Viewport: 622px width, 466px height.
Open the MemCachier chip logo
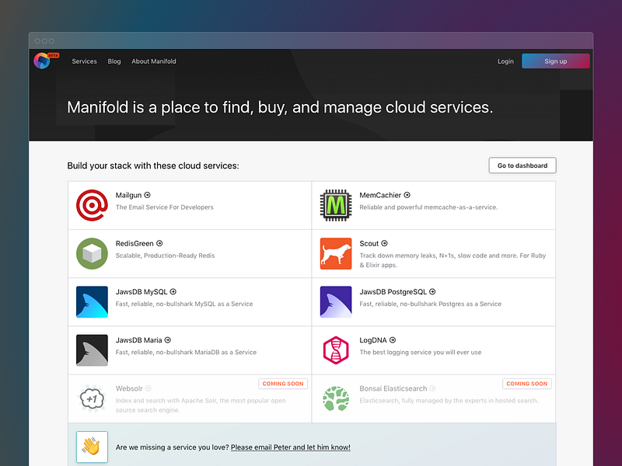[x=336, y=205]
